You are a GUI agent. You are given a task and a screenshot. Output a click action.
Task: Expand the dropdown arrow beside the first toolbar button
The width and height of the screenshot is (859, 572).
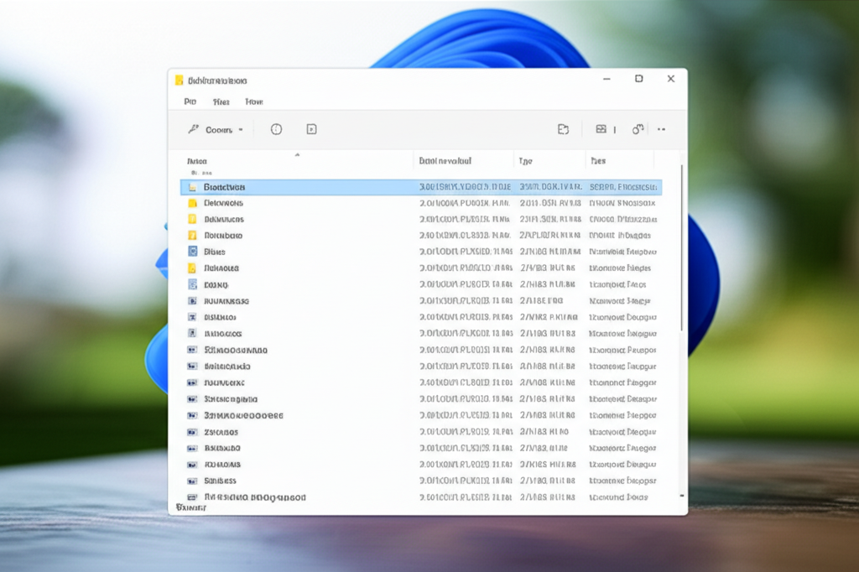[241, 130]
